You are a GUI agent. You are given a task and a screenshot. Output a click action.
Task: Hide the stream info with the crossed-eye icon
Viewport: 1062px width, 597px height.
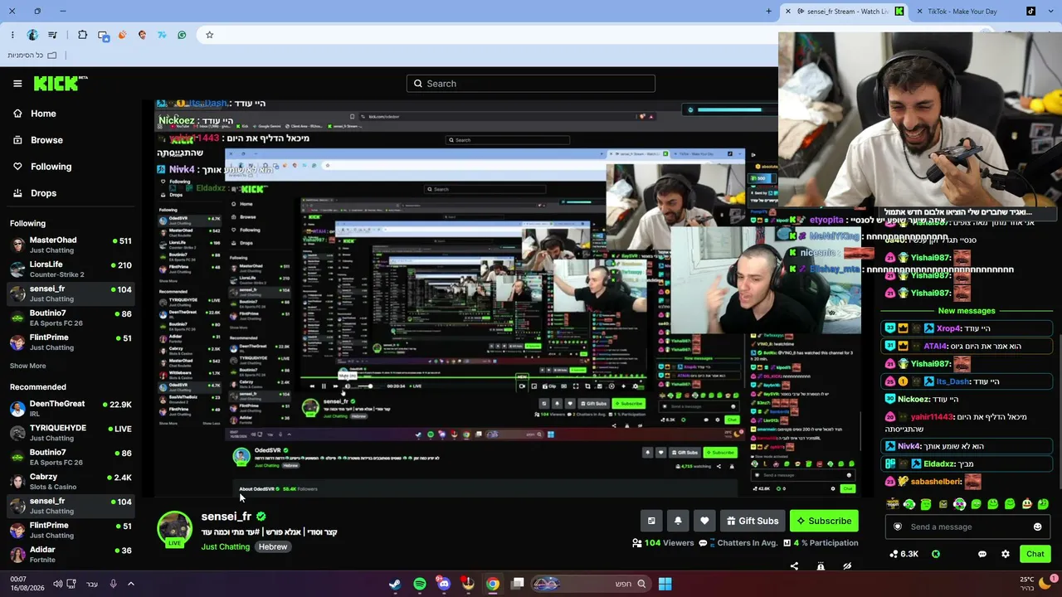coord(847,566)
